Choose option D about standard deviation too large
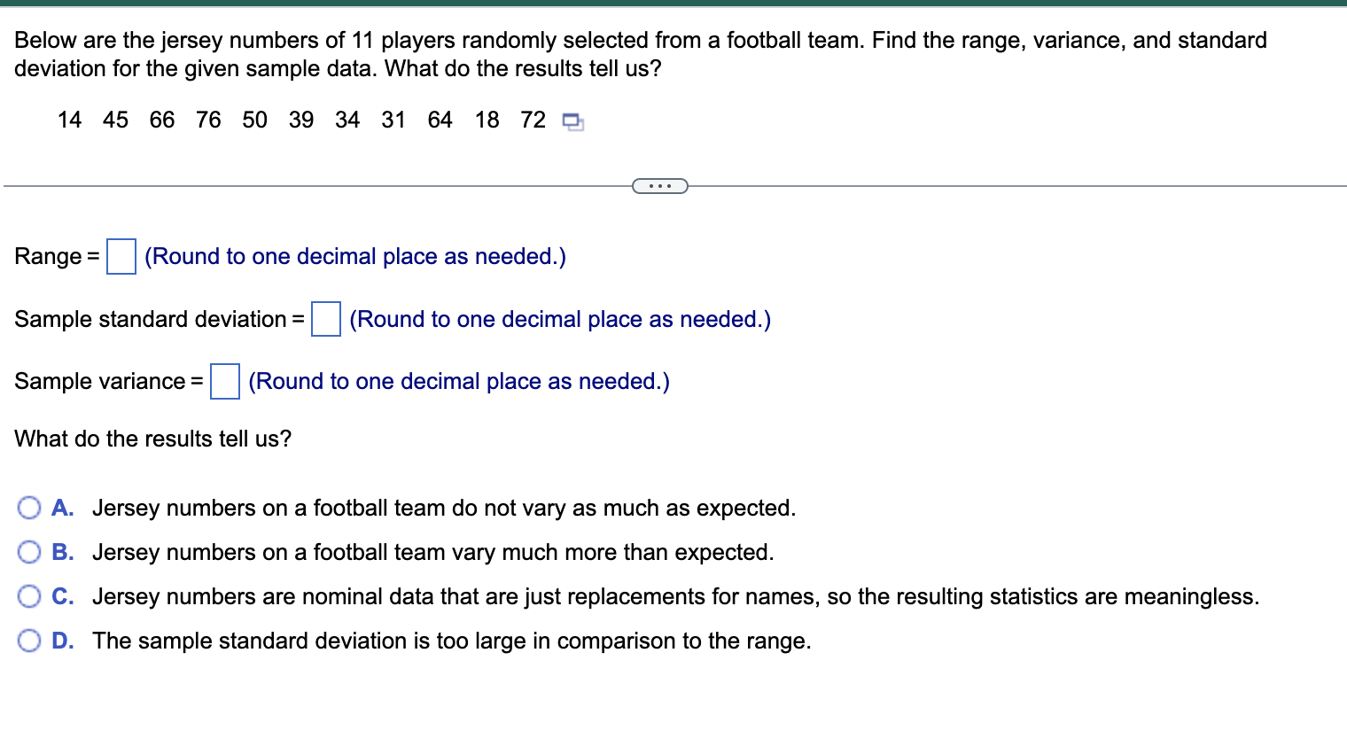The width and height of the screenshot is (1347, 746). pyautogui.click(x=29, y=640)
